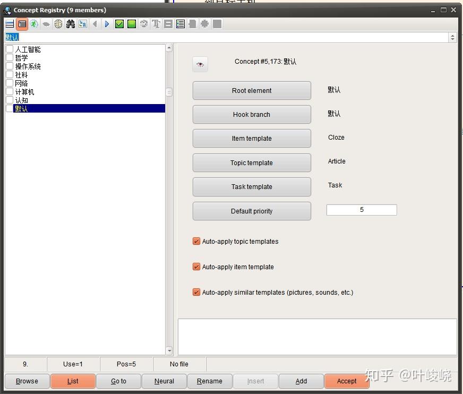Tick the checkbox next to selected 默认
This screenshot has width=463, height=394.
click(10, 108)
